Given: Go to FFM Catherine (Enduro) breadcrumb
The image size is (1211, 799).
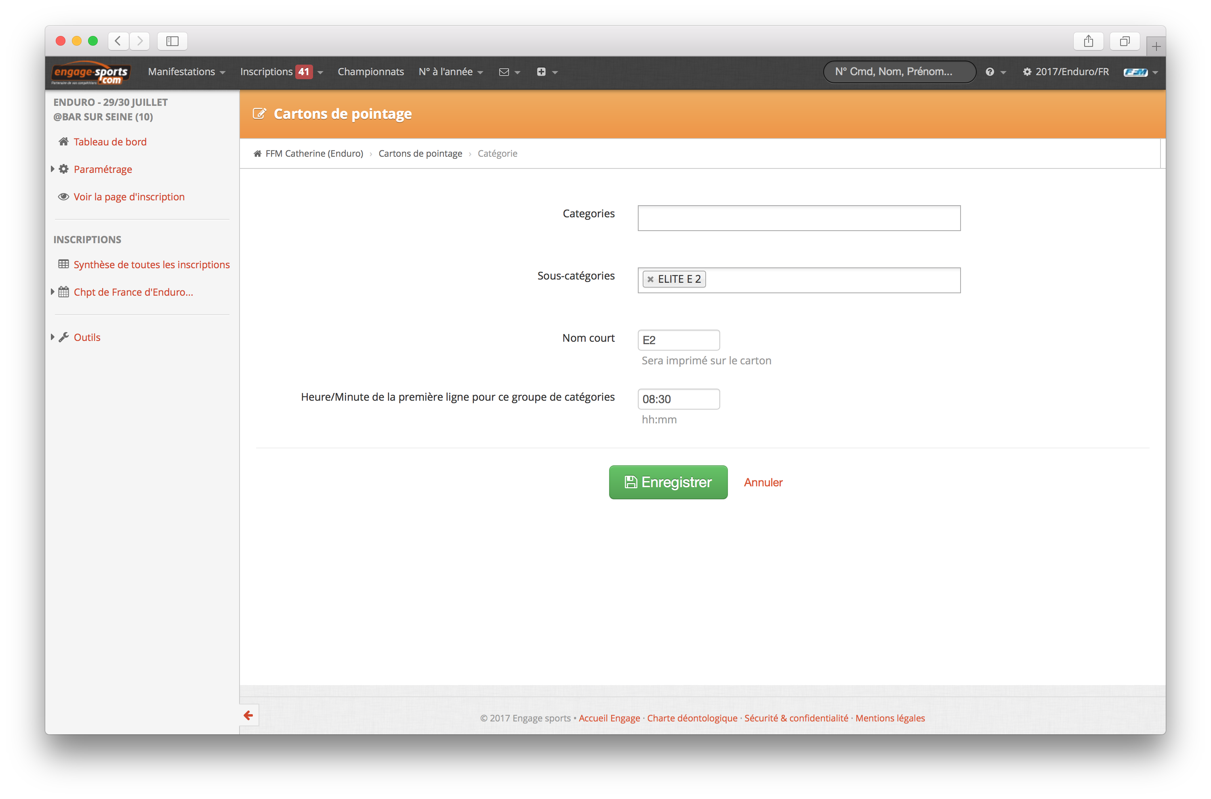Looking at the screenshot, I should click(314, 153).
